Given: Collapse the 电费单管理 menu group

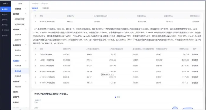Looking at the screenshot, I should pyautogui.click(x=26, y=45).
